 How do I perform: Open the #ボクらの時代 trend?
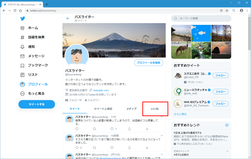(x=181, y=155)
